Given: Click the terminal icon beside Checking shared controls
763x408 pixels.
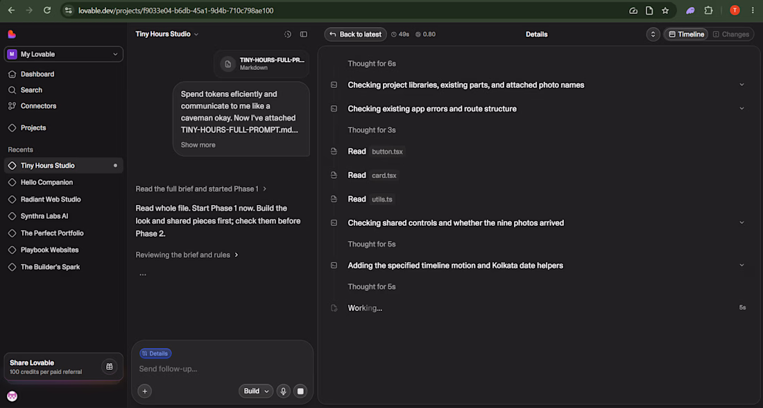Looking at the screenshot, I should pyautogui.click(x=334, y=223).
